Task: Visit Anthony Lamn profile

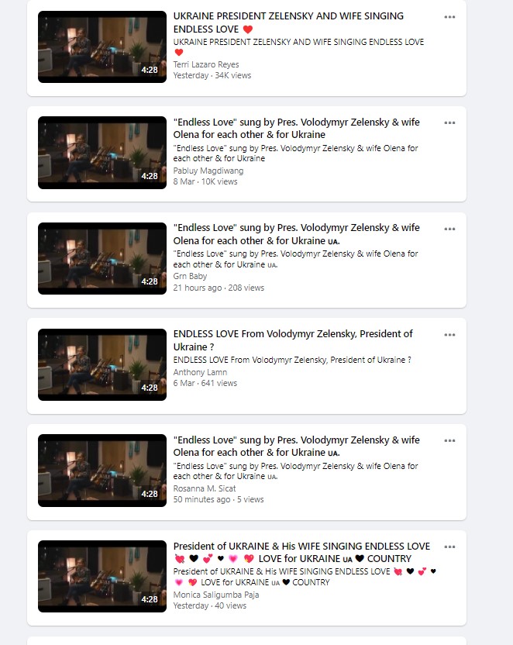Action: (200, 372)
